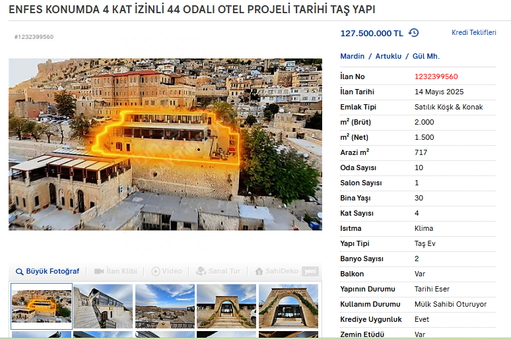The image size is (511, 339).
Task: Select the stone staircase thumbnail
Action: point(103,306)
